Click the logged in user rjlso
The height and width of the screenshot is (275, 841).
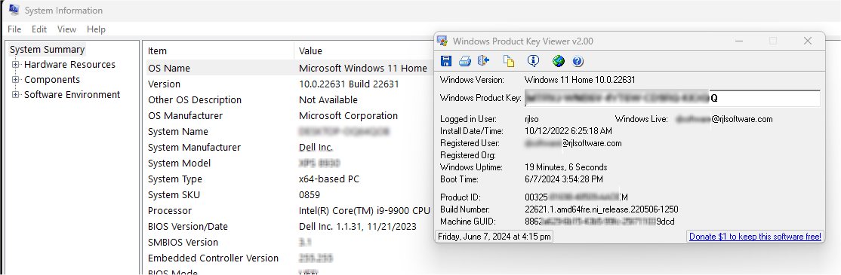(532, 119)
